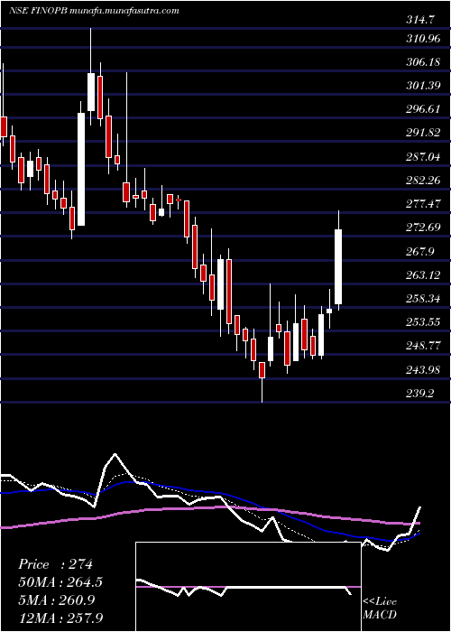451x632 pixels.
Task: Click the 314.7 price axis label
Action: (x=420, y=21)
